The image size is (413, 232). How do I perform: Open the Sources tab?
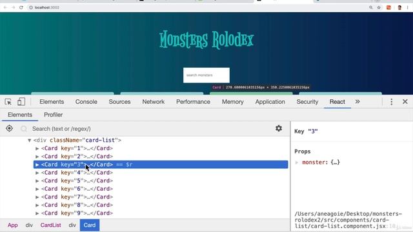click(x=119, y=102)
